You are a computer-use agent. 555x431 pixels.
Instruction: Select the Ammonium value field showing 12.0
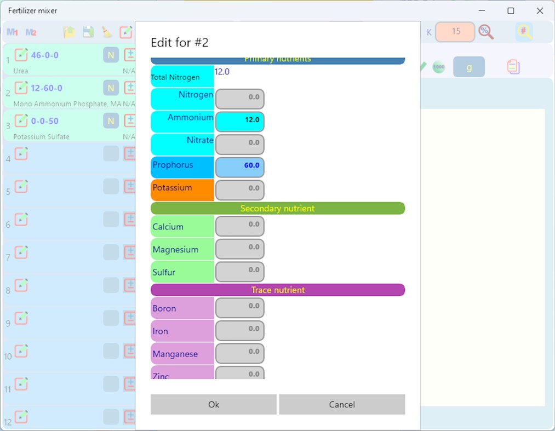point(239,122)
